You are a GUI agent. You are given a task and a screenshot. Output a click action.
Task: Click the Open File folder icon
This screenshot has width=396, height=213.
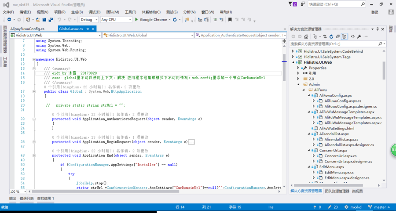point(38,19)
